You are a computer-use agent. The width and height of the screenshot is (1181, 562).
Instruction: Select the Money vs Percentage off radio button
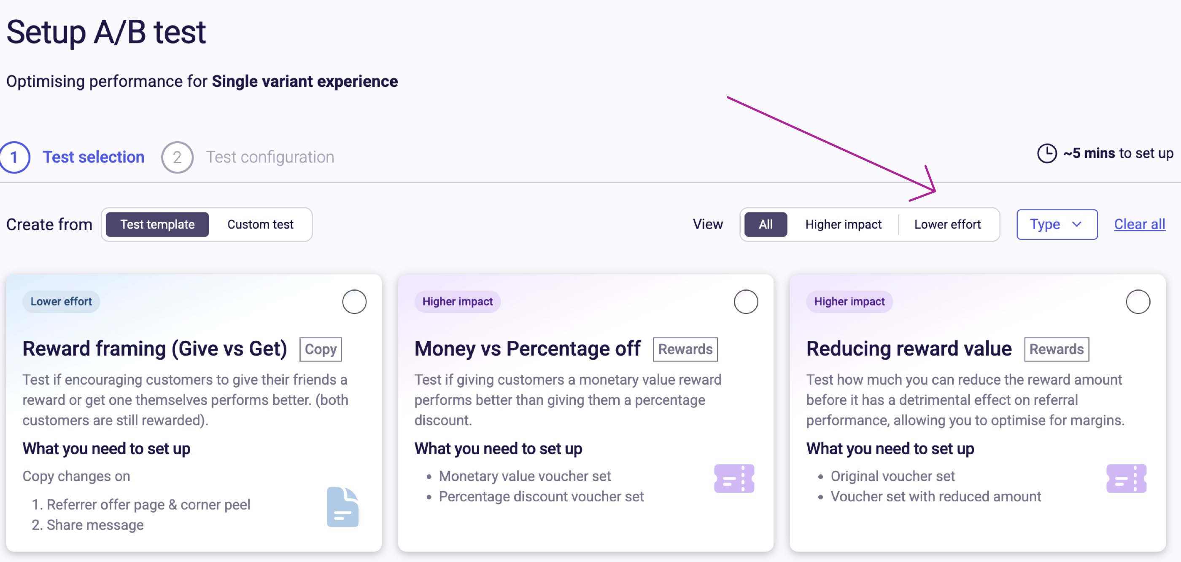(745, 301)
